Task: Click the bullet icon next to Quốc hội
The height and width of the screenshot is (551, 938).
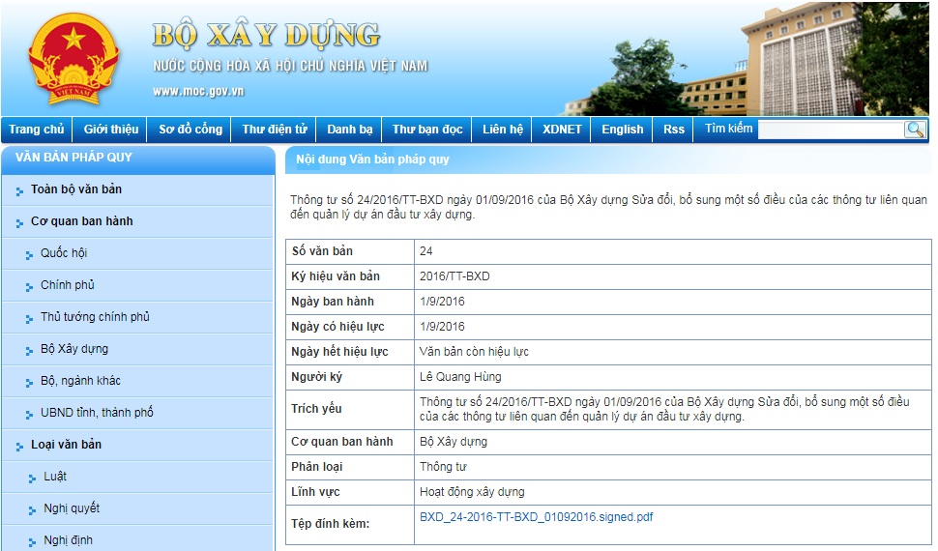Action: 30,254
